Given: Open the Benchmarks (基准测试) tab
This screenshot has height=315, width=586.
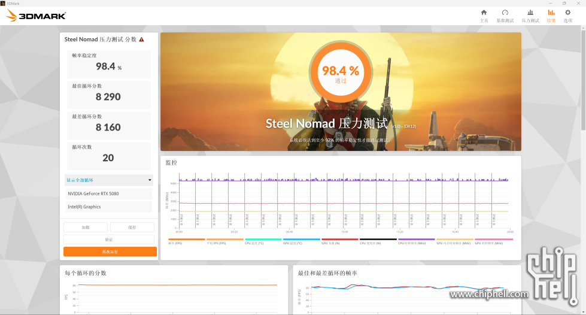Looking at the screenshot, I should (505, 16).
